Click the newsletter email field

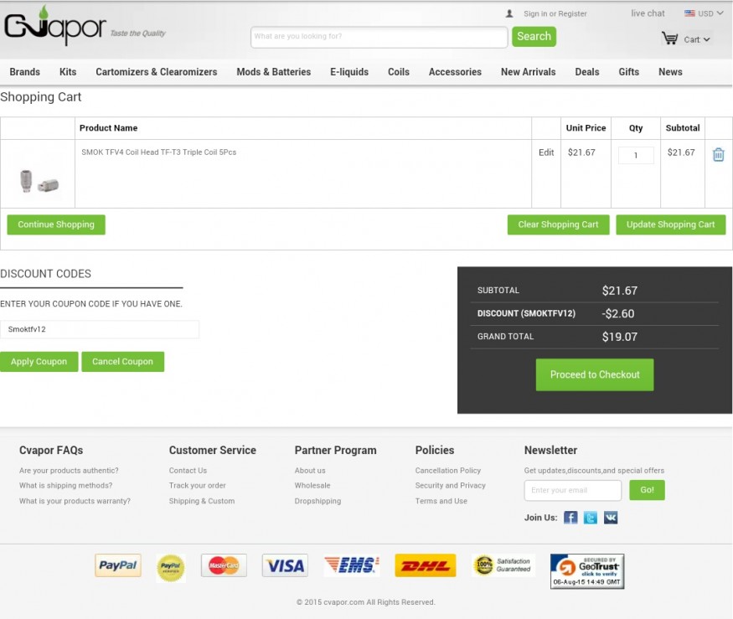pos(573,491)
